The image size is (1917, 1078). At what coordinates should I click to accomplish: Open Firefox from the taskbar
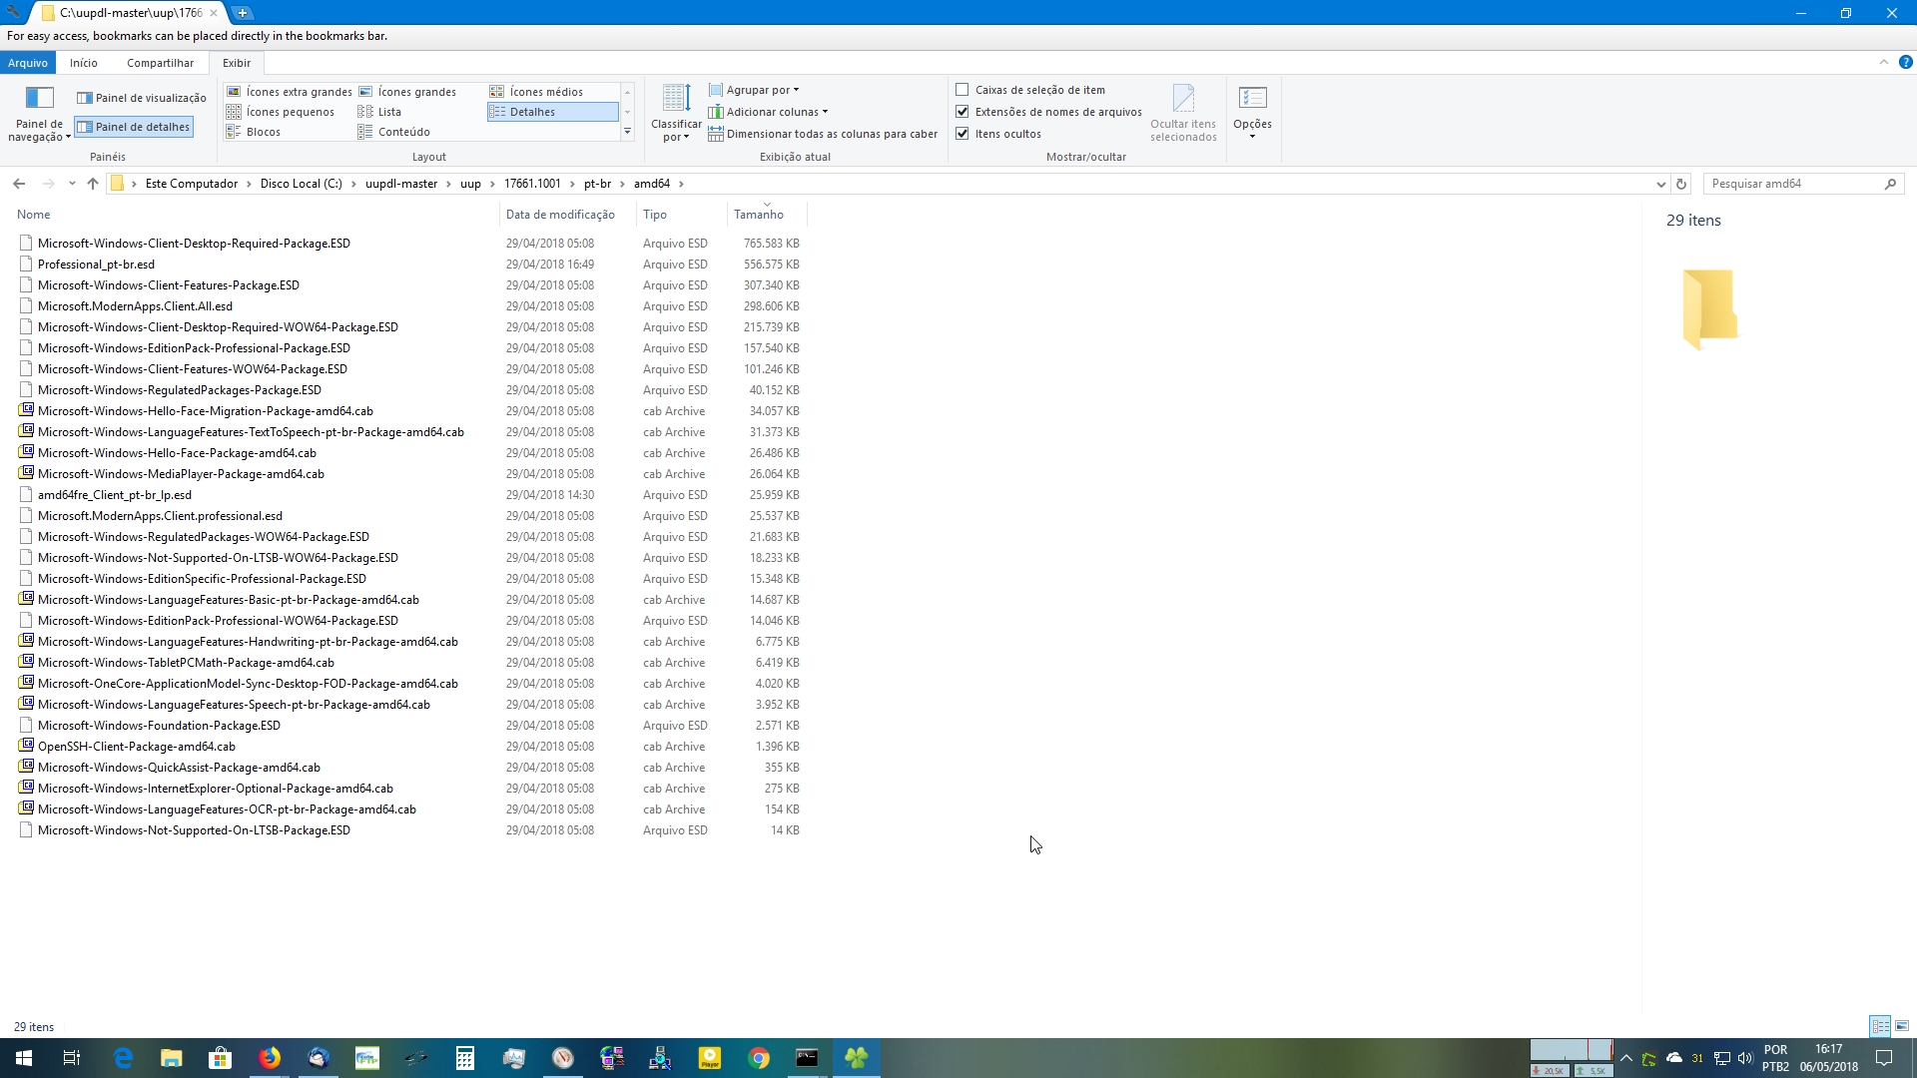coord(270,1058)
